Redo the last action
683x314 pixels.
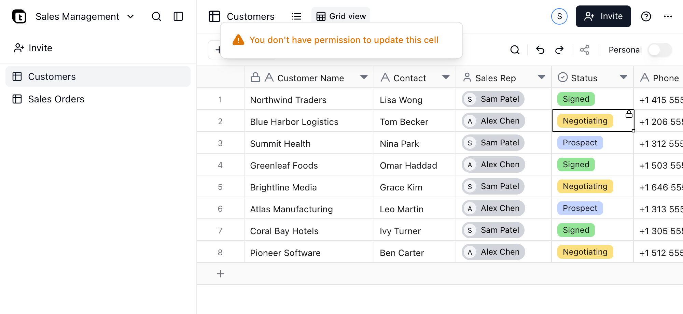coord(559,50)
